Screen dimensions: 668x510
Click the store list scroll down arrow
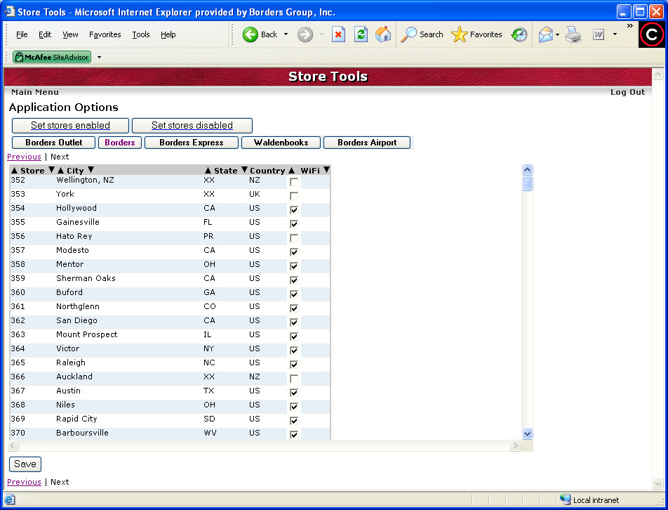(527, 433)
